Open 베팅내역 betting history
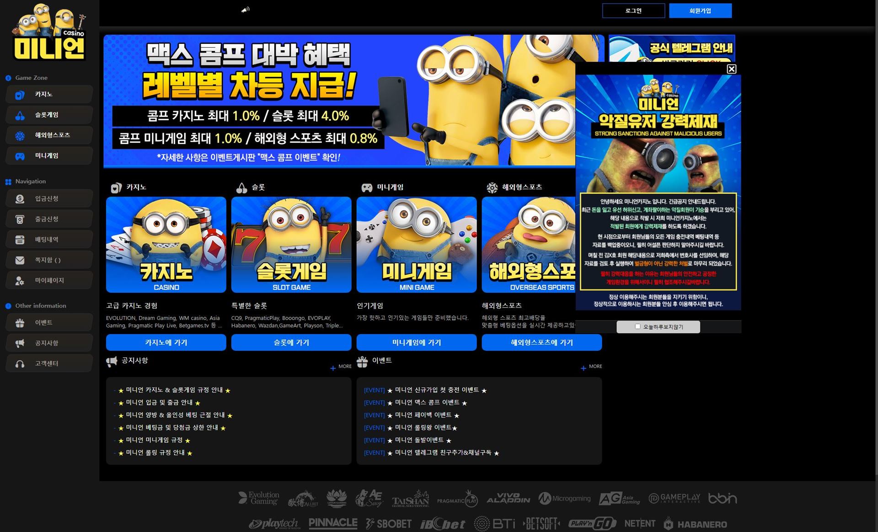The image size is (878, 532). pyautogui.click(x=49, y=240)
